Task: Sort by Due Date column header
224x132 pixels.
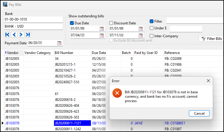Action: coord(106,53)
